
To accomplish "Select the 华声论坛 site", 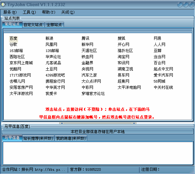I will tap(53, 57).
